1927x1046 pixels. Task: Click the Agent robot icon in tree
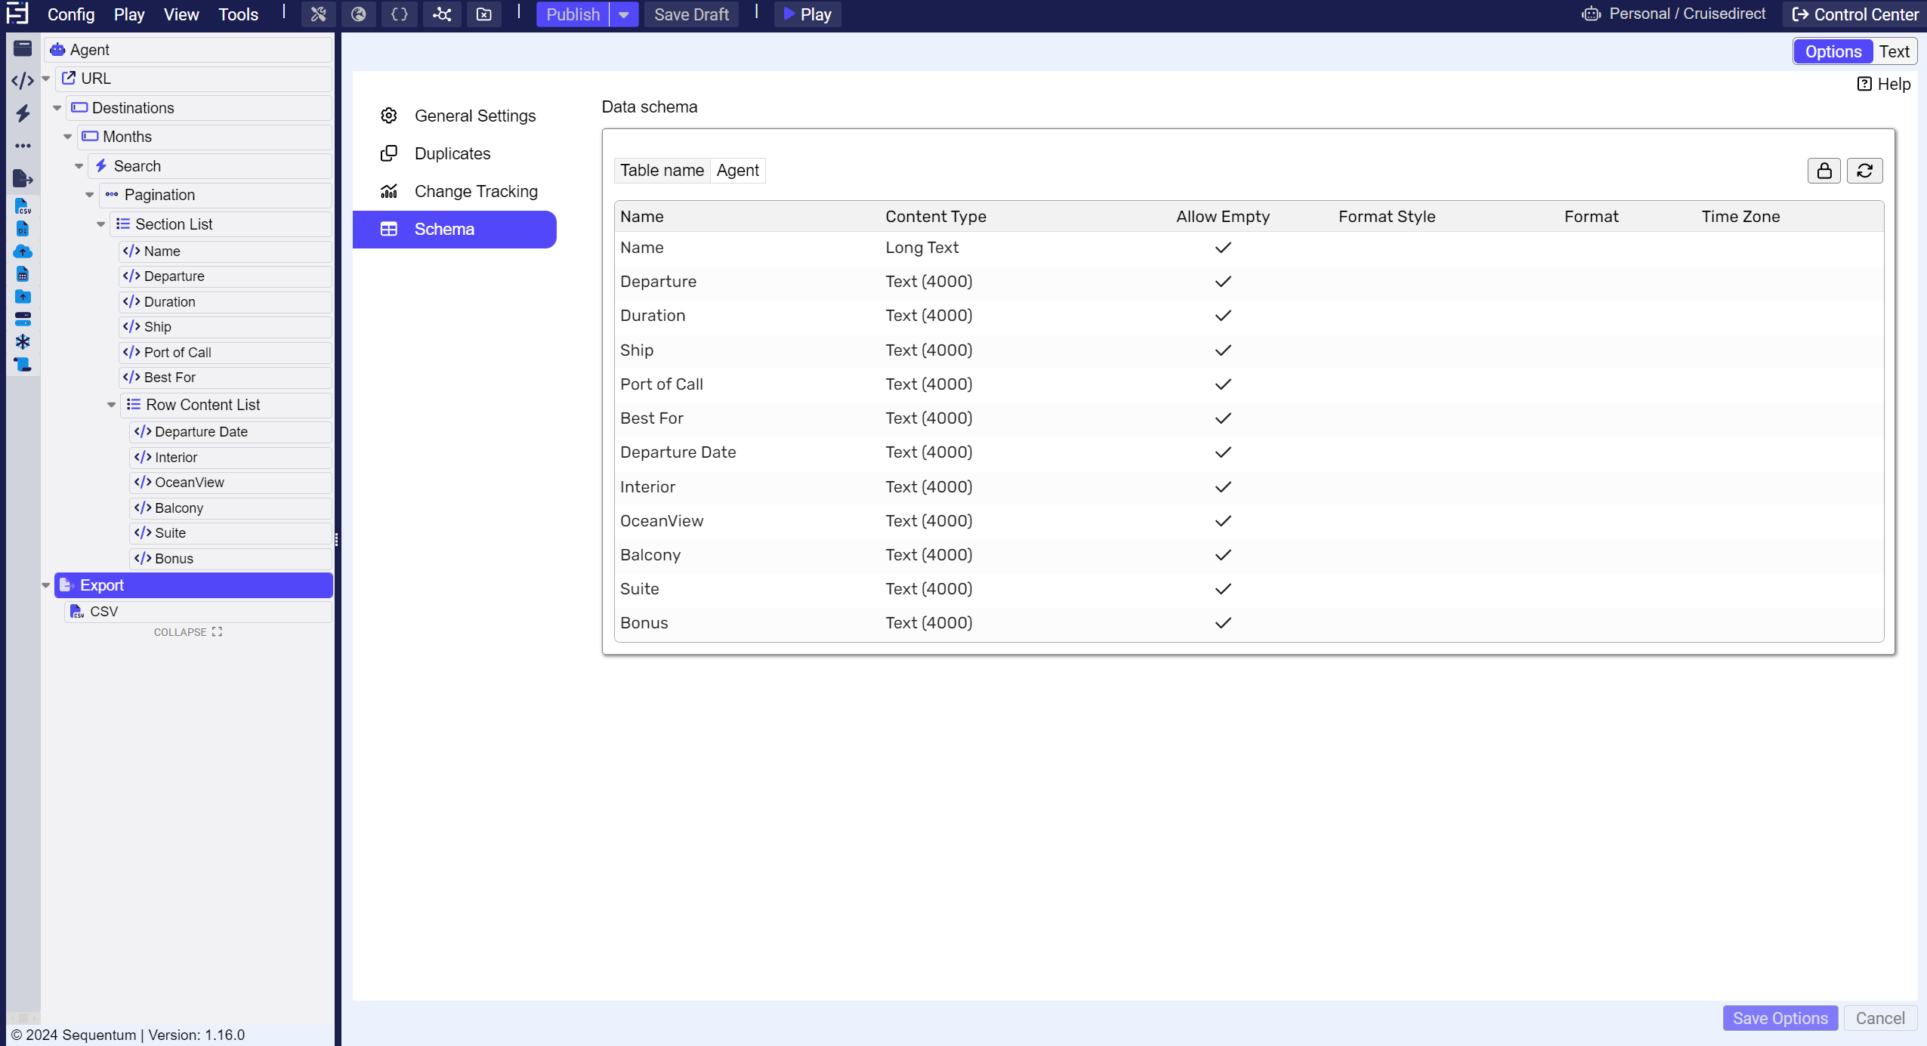(x=57, y=50)
